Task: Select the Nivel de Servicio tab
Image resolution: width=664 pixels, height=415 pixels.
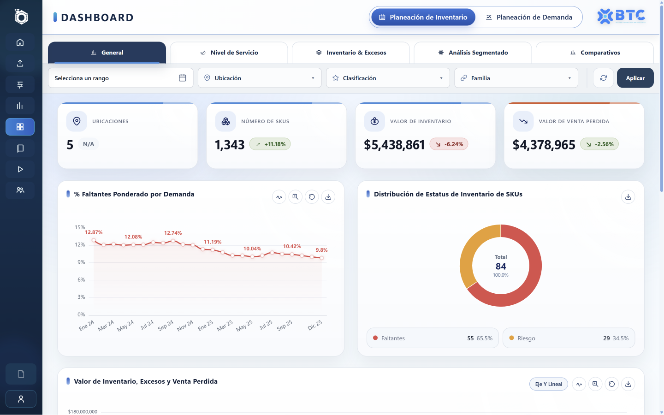Action: pyautogui.click(x=229, y=53)
